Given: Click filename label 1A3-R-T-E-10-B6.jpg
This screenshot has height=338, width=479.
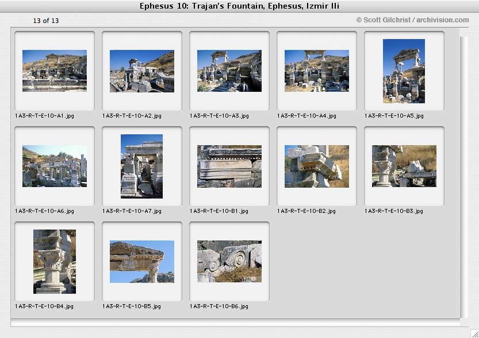Looking at the screenshot, I should 219,306.
